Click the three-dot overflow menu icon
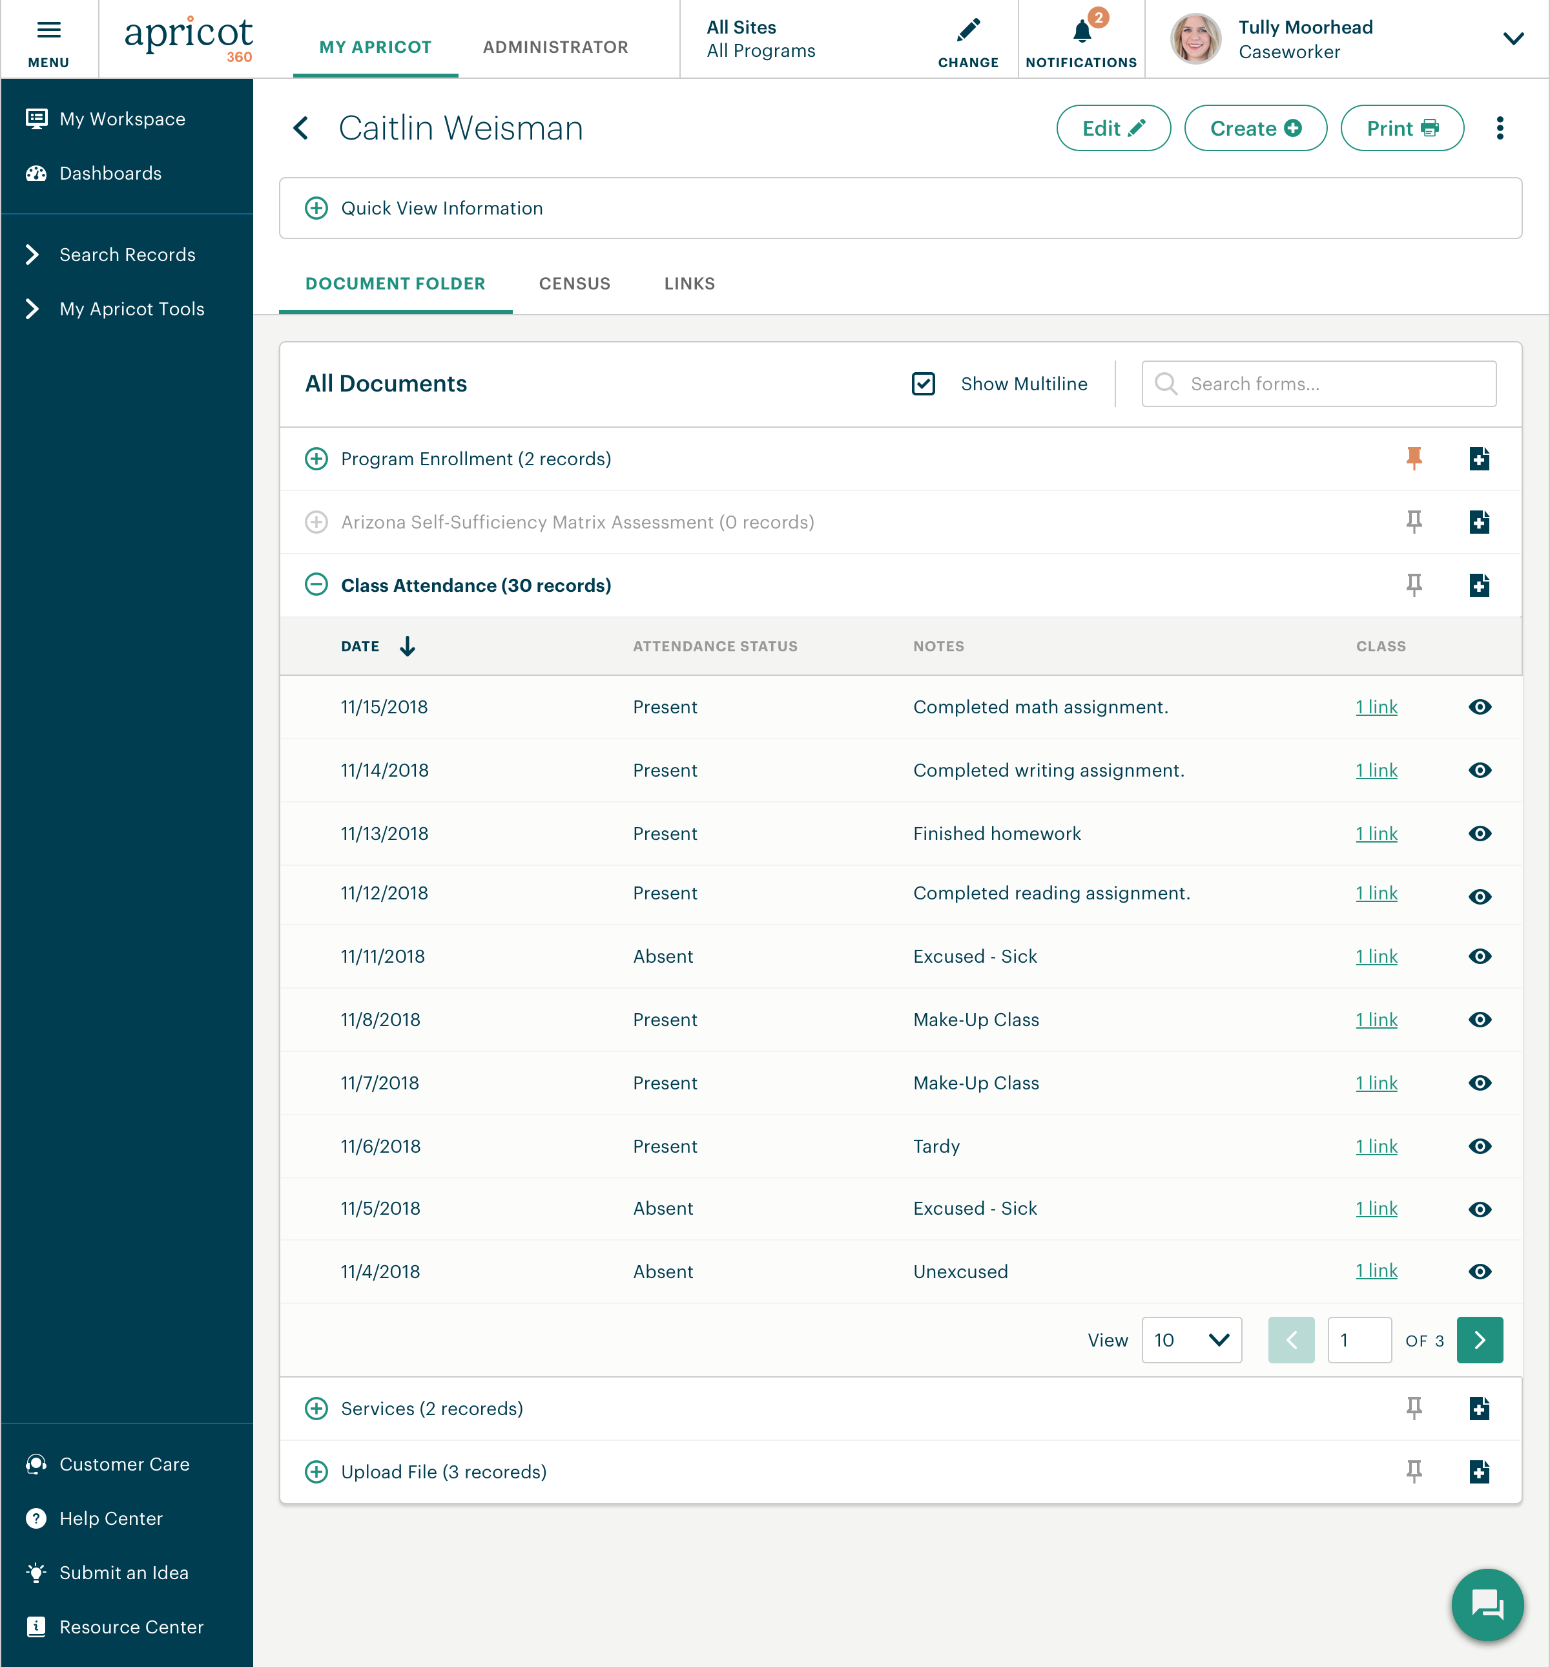The height and width of the screenshot is (1667, 1550). coord(1499,128)
